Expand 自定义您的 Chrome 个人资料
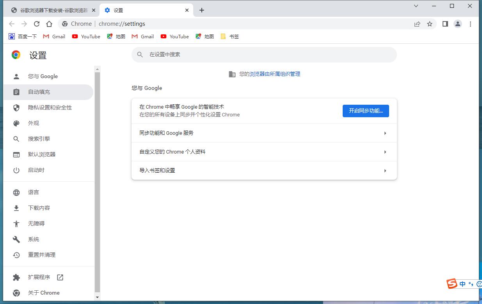 [x=264, y=152]
